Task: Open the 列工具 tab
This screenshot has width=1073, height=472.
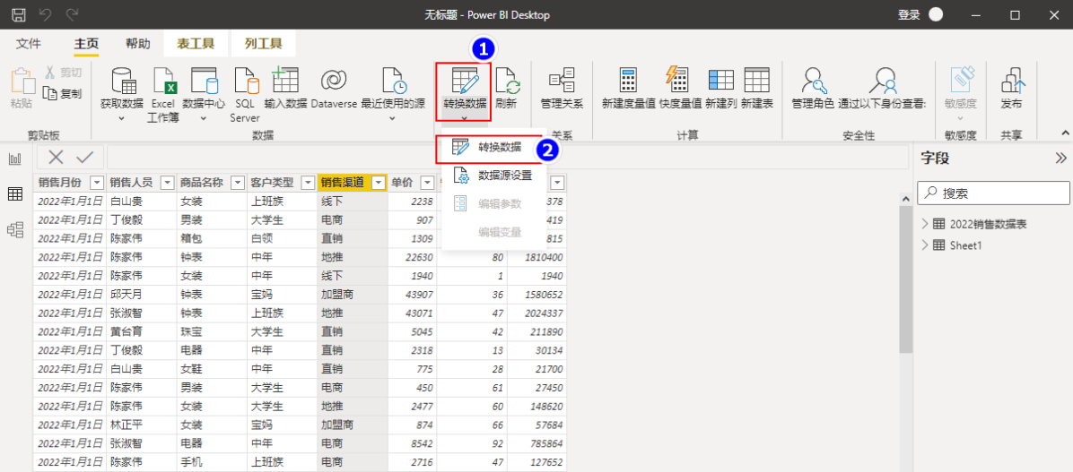Action: point(264,44)
